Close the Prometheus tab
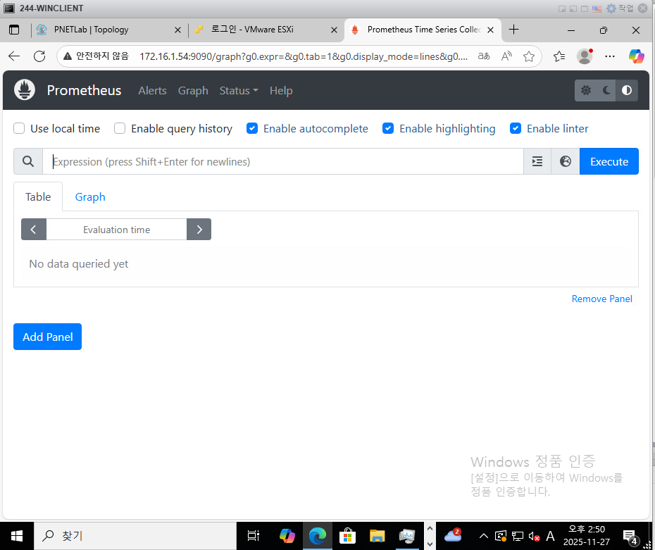Image resolution: width=655 pixels, height=550 pixels. coord(490,30)
